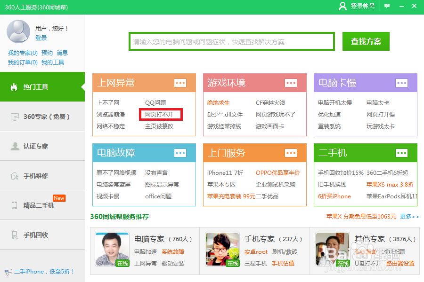Open OPPO优品享半价 offer
This screenshot has height=282, width=424.
pyautogui.click(x=278, y=172)
